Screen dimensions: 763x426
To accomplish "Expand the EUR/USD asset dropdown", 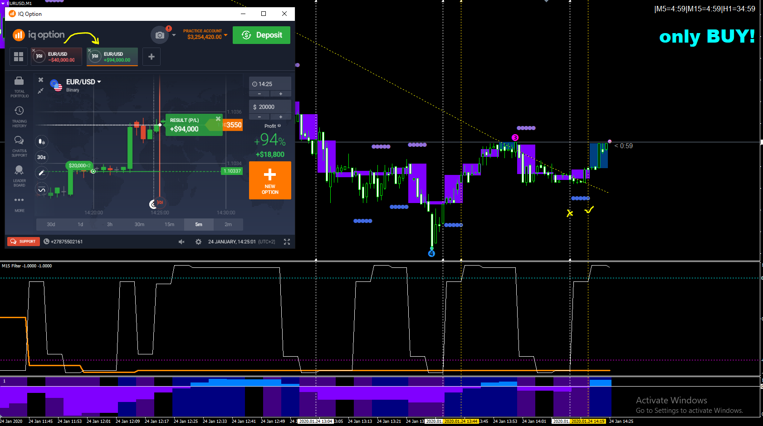I will point(99,82).
